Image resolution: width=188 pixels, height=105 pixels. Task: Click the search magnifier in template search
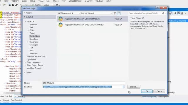coord(163,13)
